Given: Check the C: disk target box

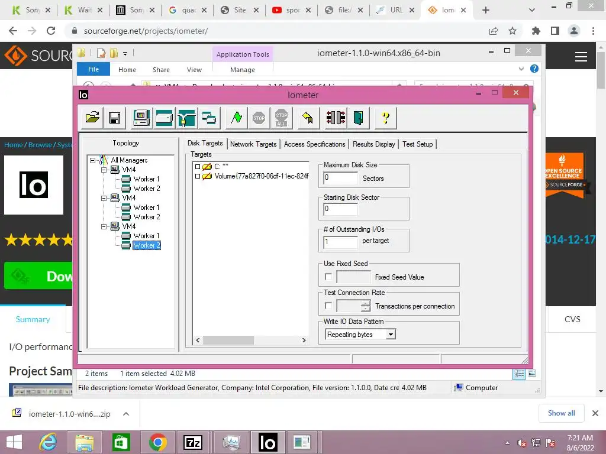Looking at the screenshot, I should point(198,167).
